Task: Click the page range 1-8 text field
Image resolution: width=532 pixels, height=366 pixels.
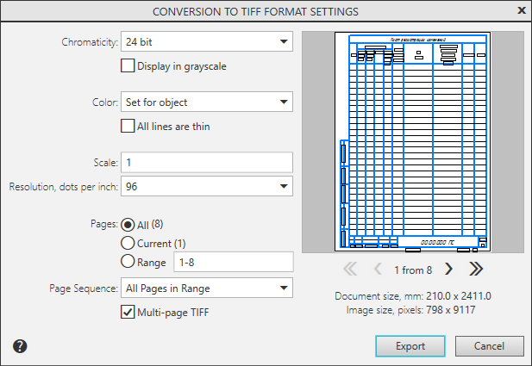Action: pyautogui.click(x=233, y=262)
